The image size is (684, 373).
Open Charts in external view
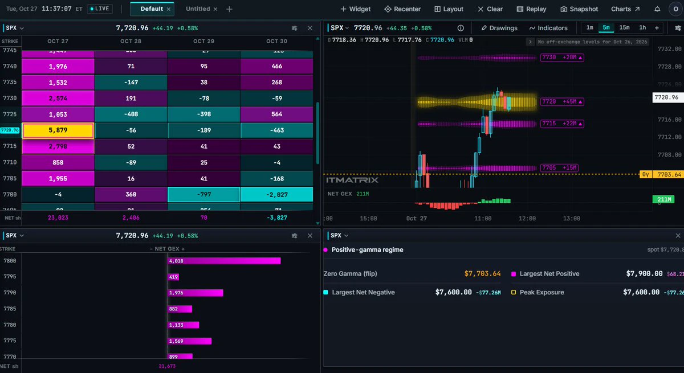tap(625, 9)
